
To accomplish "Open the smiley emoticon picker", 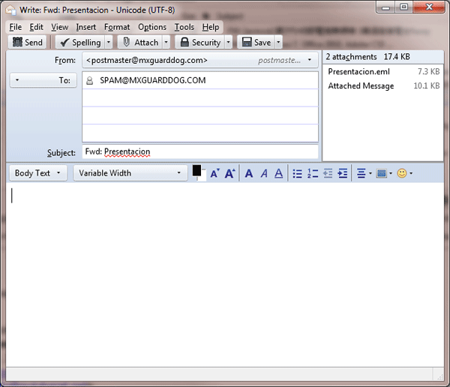I will 403,173.
